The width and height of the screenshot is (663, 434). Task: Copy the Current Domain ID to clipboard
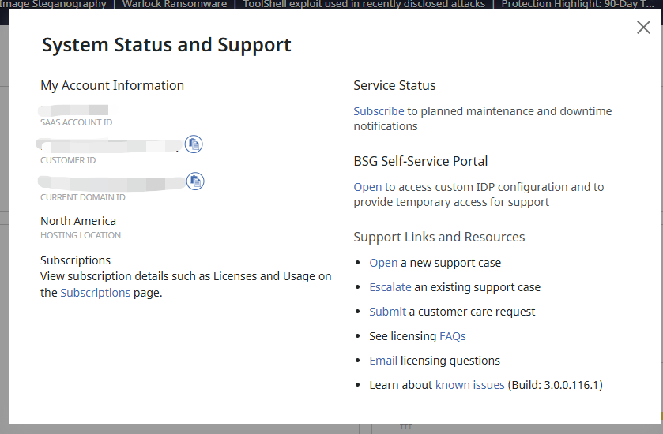[x=194, y=181]
